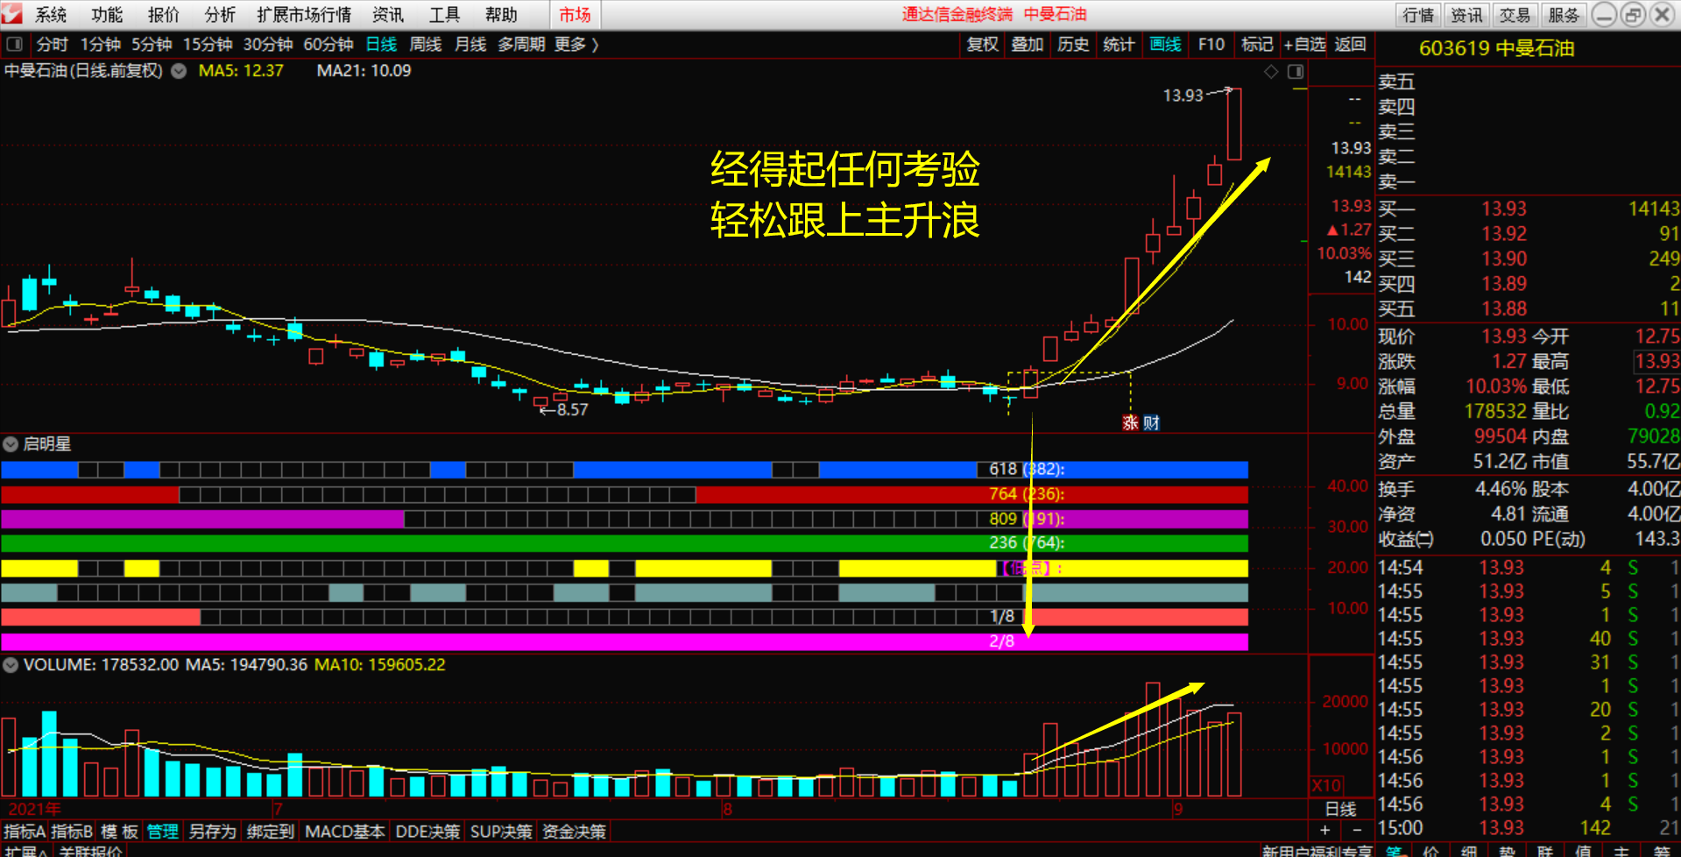Open the 多周期 multi-period view

coord(521,44)
